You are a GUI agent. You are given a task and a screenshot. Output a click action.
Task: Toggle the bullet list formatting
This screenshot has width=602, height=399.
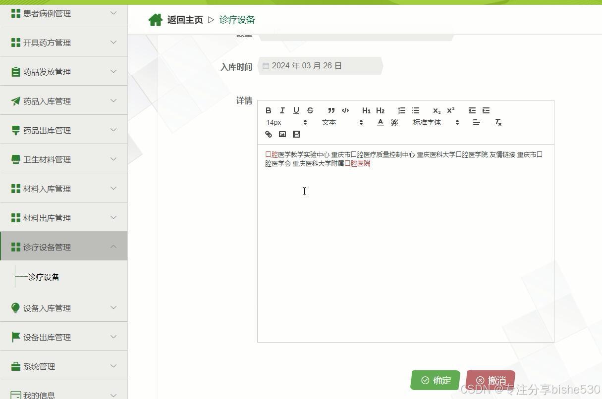(415, 110)
